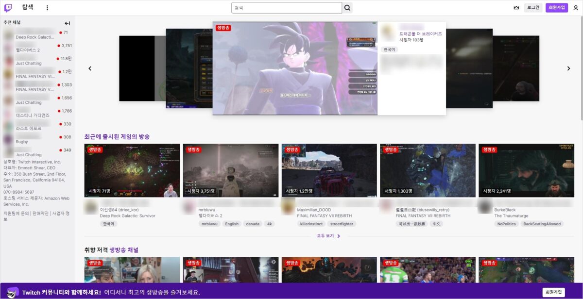
Task: Expand 모두 보기 to show all streams
Action: 328,236
